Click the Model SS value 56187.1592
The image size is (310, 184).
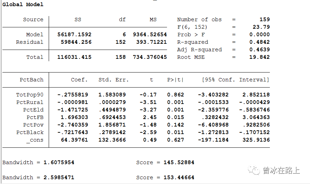click(74, 35)
